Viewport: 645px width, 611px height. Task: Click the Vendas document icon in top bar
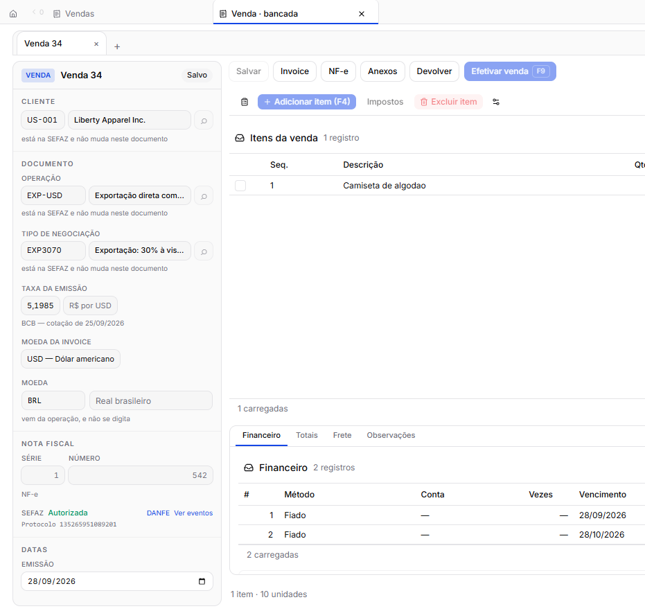coord(57,14)
